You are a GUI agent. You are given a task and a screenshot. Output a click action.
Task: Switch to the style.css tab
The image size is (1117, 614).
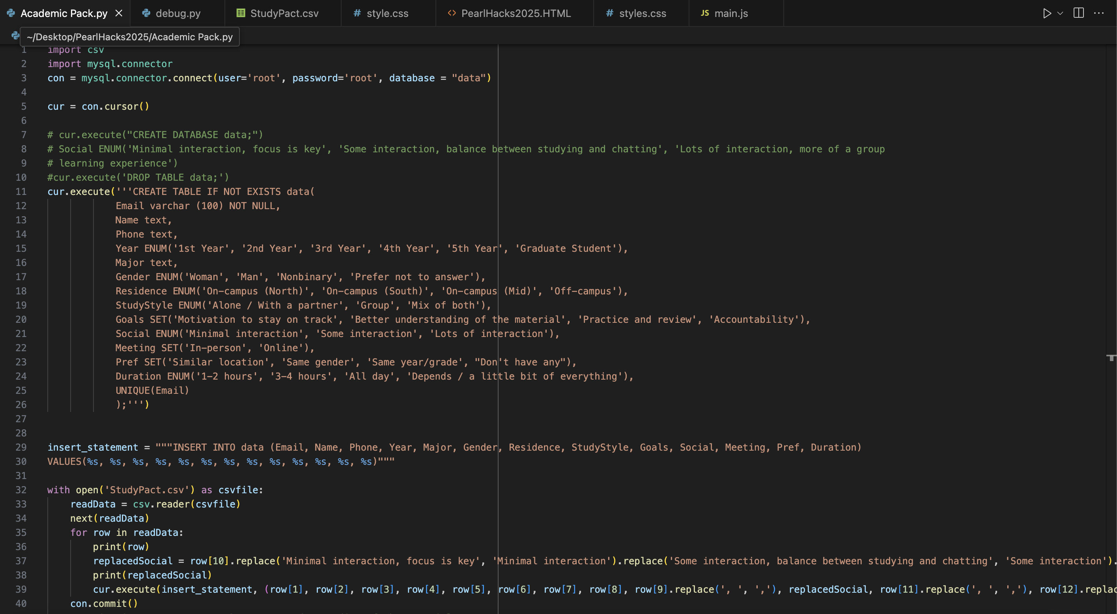click(x=387, y=13)
